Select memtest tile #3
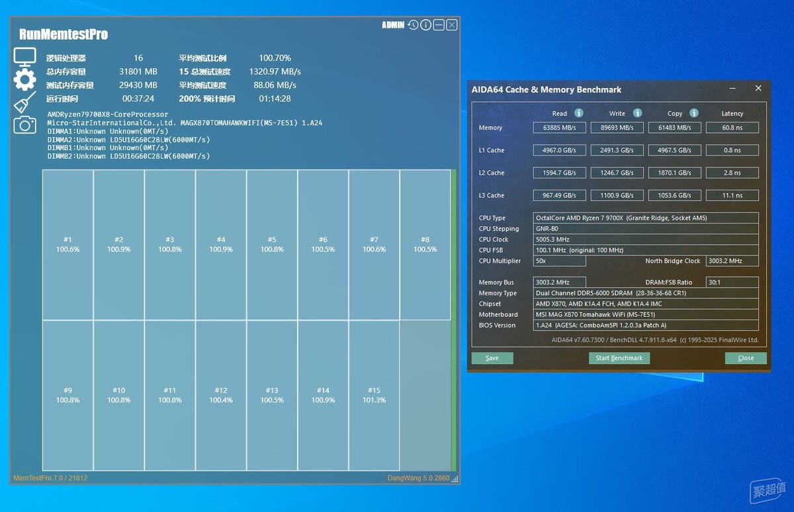The image size is (794, 512). click(x=169, y=245)
